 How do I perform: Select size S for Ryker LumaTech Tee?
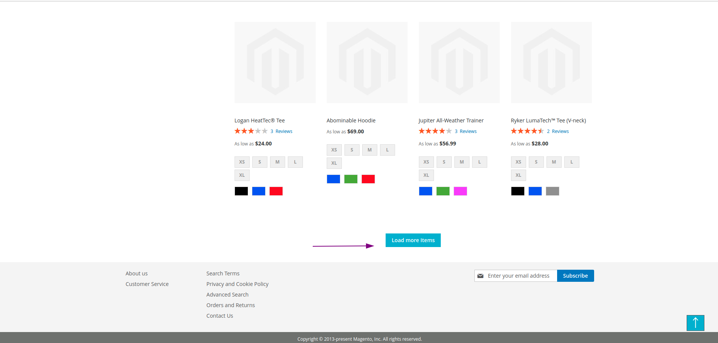pos(536,162)
